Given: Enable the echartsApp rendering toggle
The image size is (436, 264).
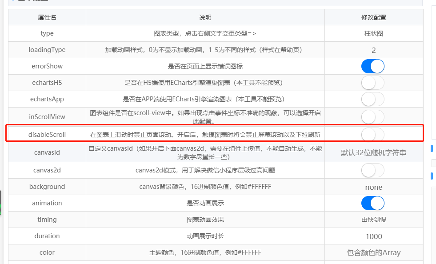Looking at the screenshot, I should tap(373, 99).
